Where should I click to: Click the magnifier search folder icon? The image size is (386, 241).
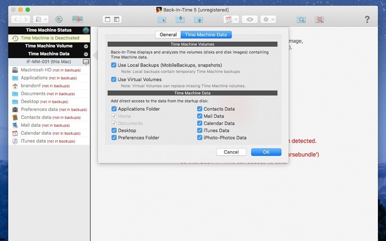[301, 19]
